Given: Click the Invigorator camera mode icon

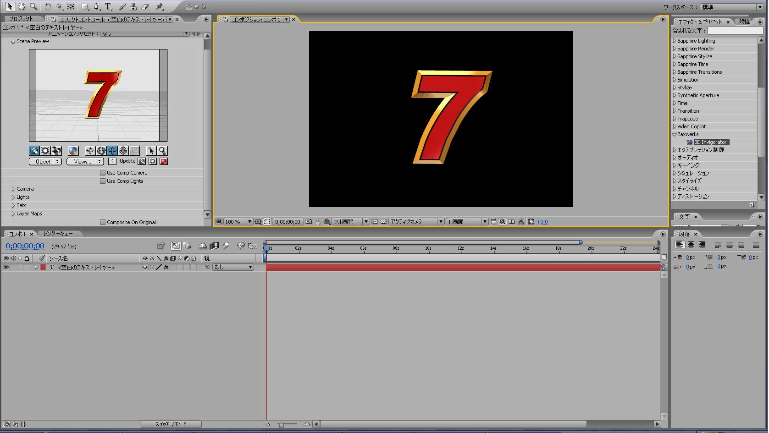Looking at the screenshot, I should [x=34, y=151].
